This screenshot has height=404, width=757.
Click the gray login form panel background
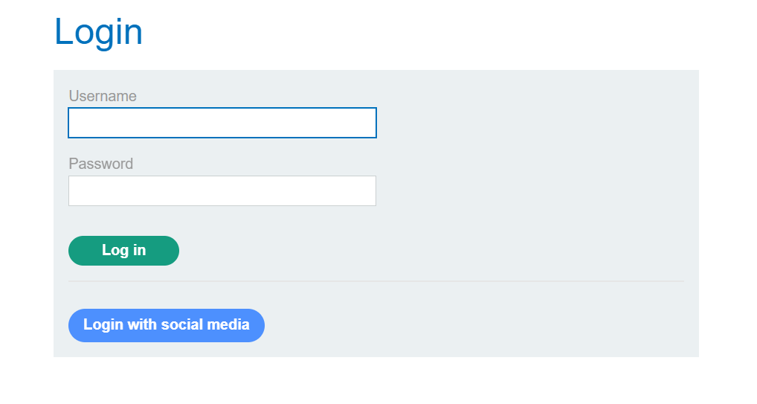[x=535, y=186]
